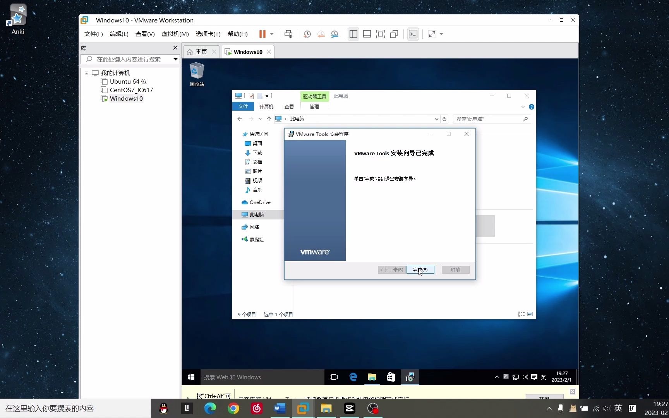Open the 计算机 ribbon tab

[266, 106]
